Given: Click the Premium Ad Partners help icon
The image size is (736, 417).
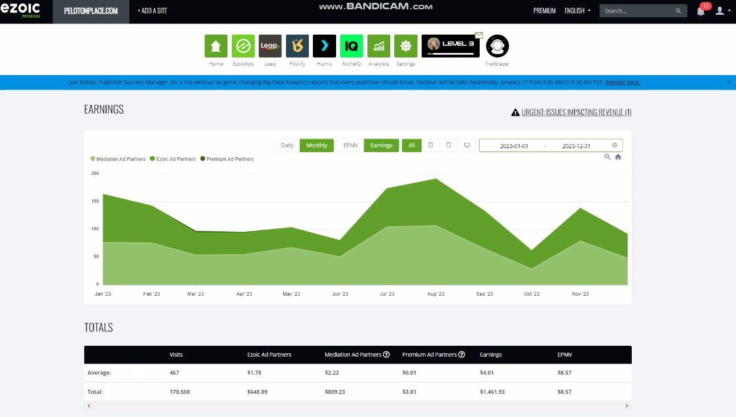Looking at the screenshot, I should click(x=462, y=354).
